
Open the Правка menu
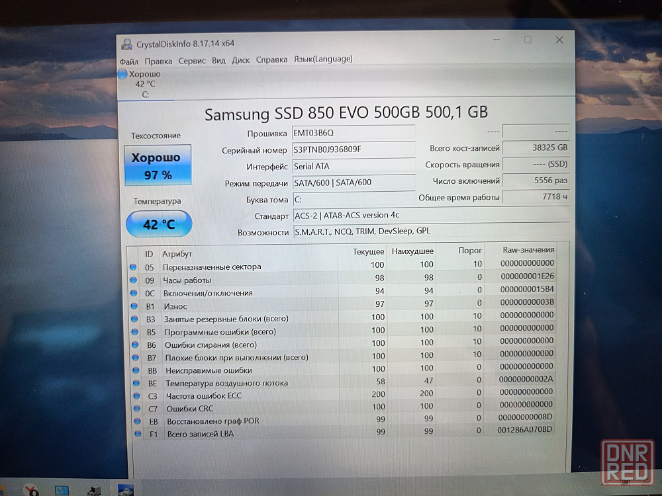[x=158, y=61]
